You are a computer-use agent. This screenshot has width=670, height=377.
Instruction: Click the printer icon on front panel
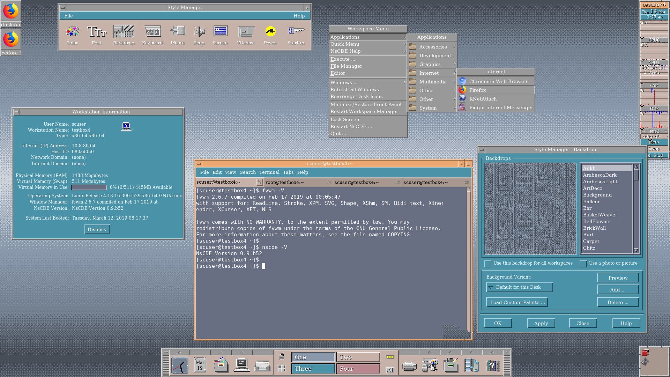coord(409,366)
